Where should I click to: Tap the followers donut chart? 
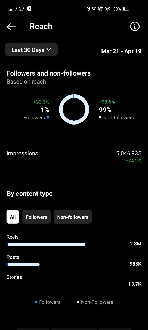(74, 109)
